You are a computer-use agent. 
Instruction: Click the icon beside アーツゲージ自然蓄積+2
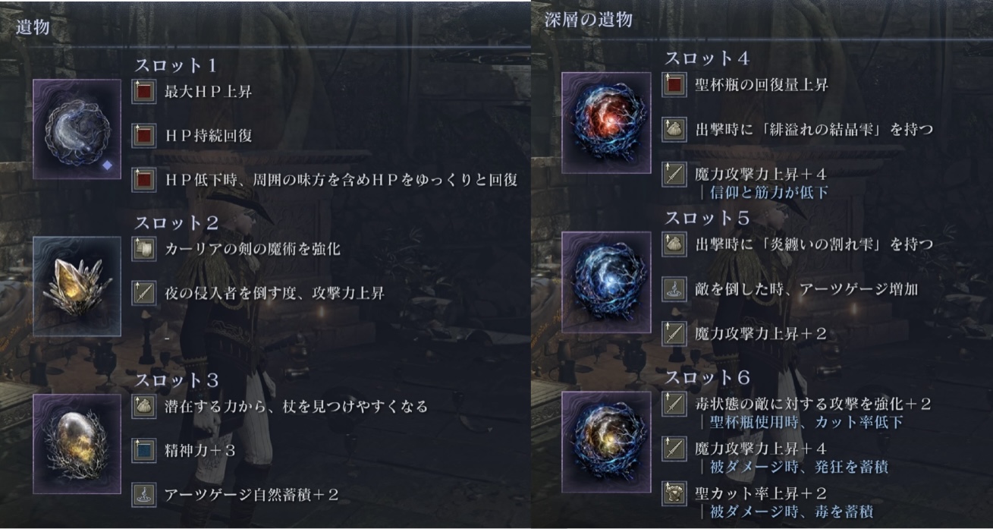tap(144, 495)
